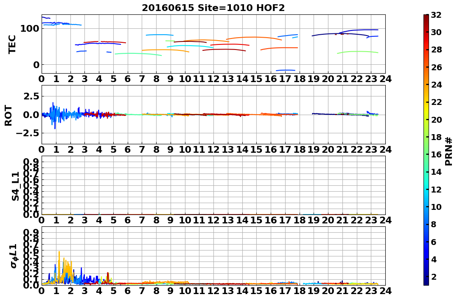
Task: Click hour tick 12 under the TEC panel
Action: tap(213, 79)
